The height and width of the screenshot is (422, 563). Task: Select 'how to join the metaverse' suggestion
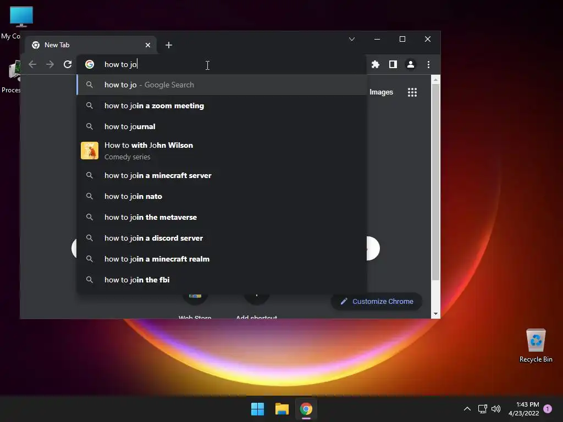[222, 217]
